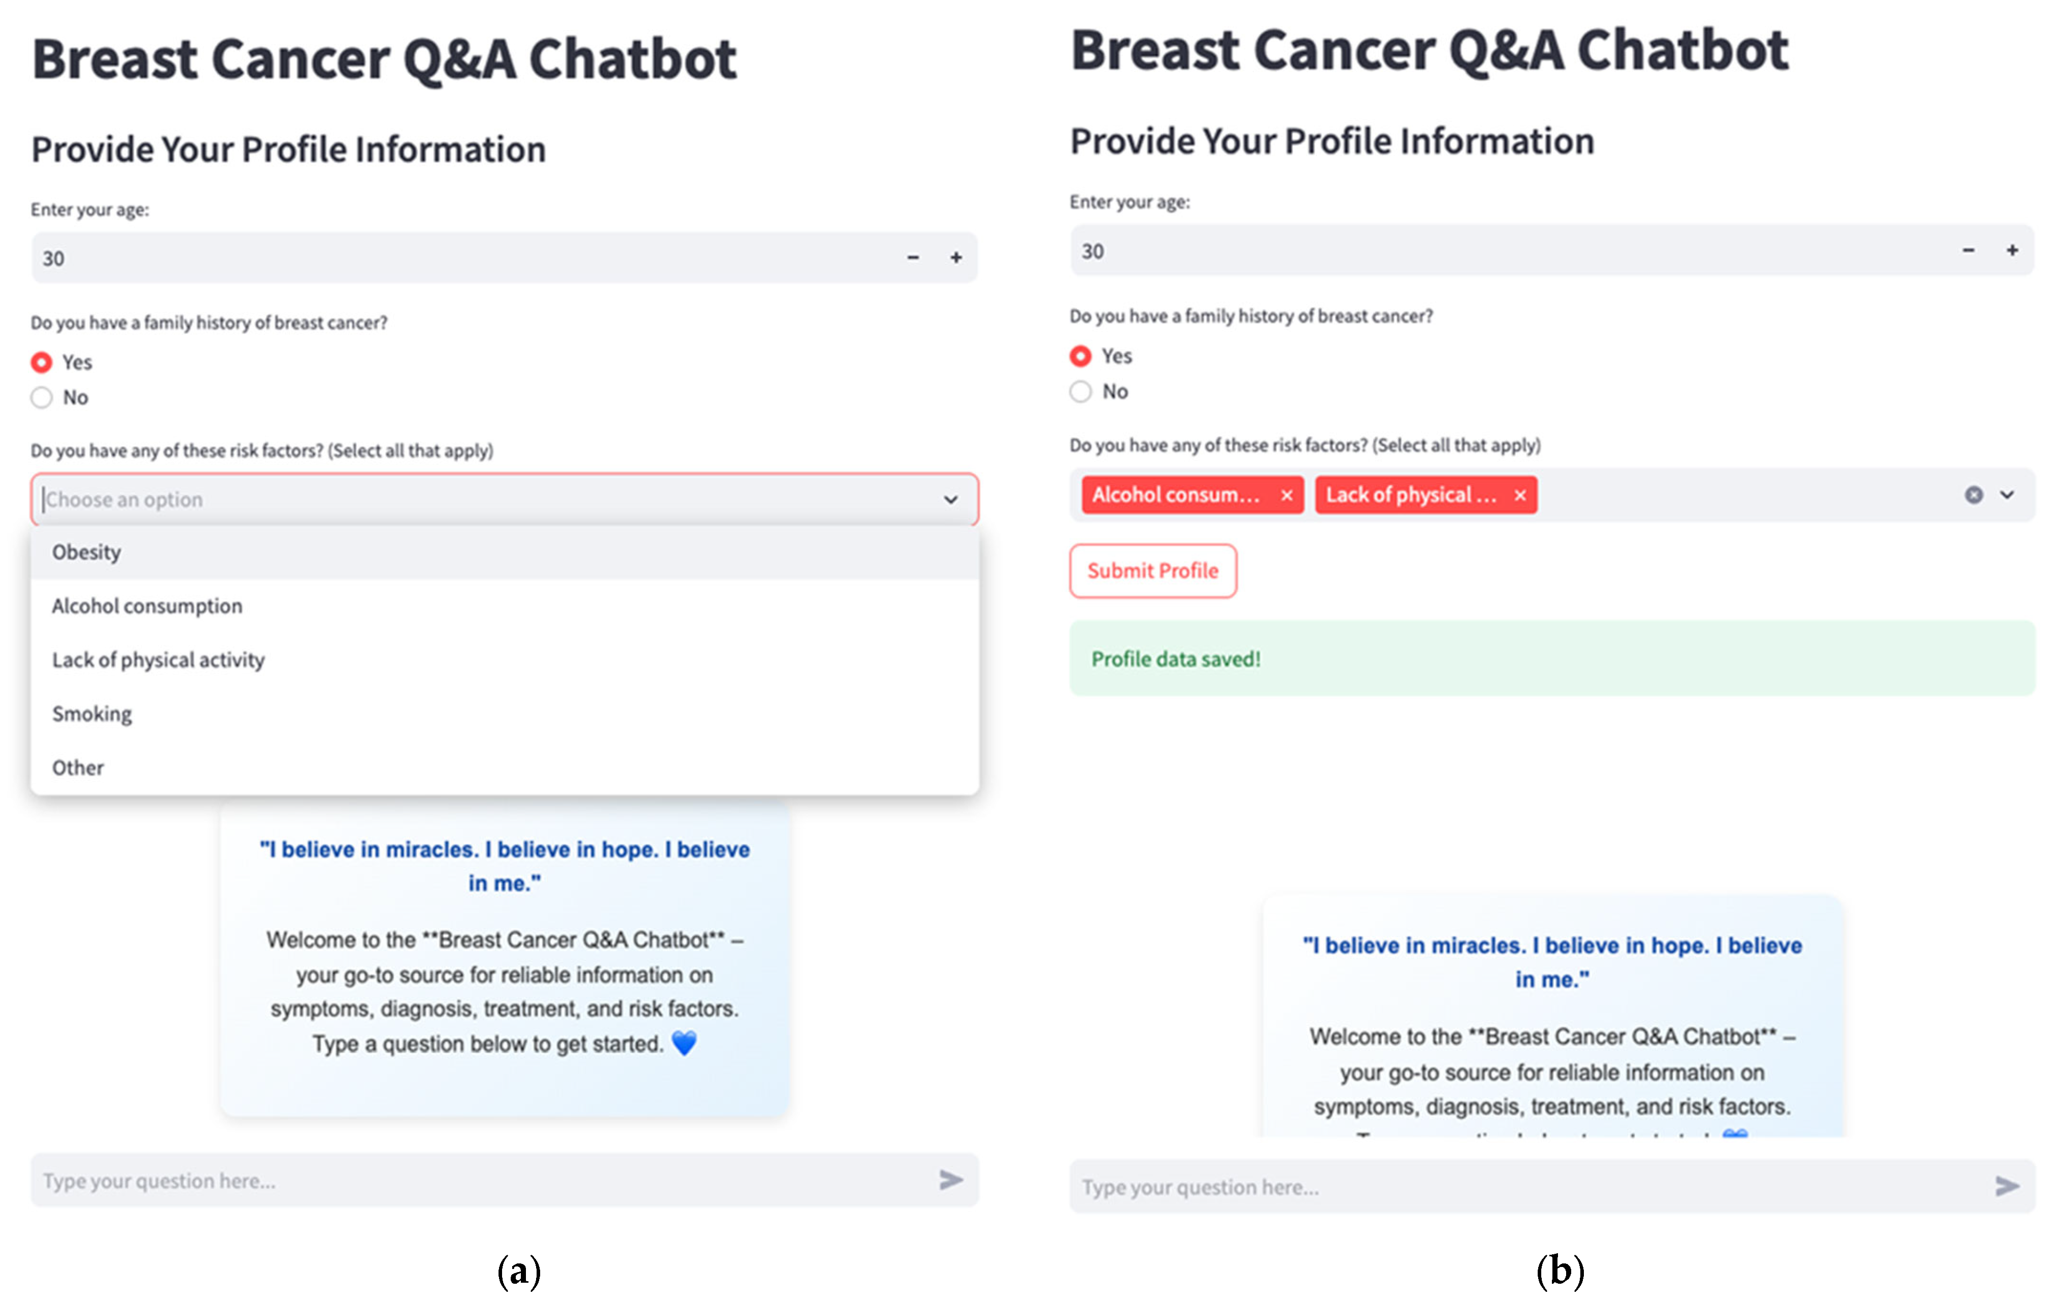
Task: Increase age in the right panel's field
Action: [2012, 250]
